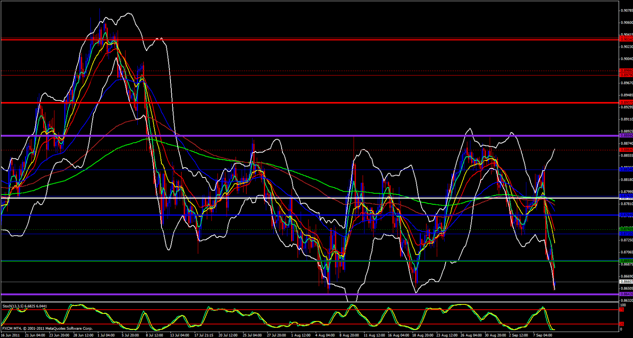Click the red dashed 0.8864 level tag
Screen dimensions: 633x338
click(x=626, y=150)
